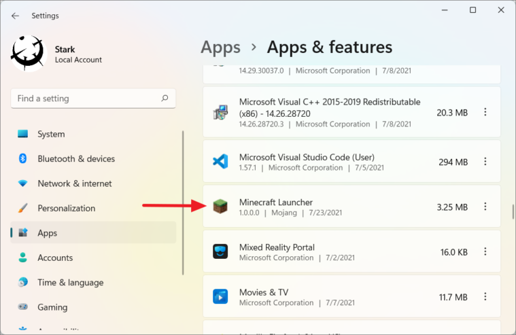This screenshot has width=516, height=335.
Task: Click the Stark profile avatar picture
Action: pos(28,53)
